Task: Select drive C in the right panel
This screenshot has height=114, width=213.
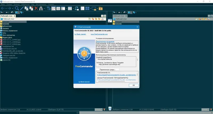Action: pyautogui.click(x=115, y=12)
